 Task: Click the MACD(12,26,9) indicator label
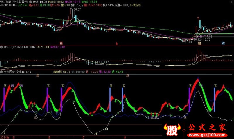click(x=13, y=47)
